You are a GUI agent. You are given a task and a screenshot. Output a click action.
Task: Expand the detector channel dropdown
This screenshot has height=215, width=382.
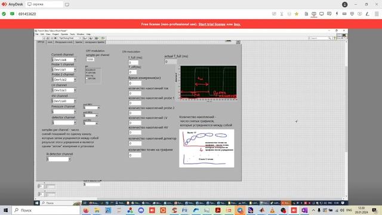[x=75, y=122]
